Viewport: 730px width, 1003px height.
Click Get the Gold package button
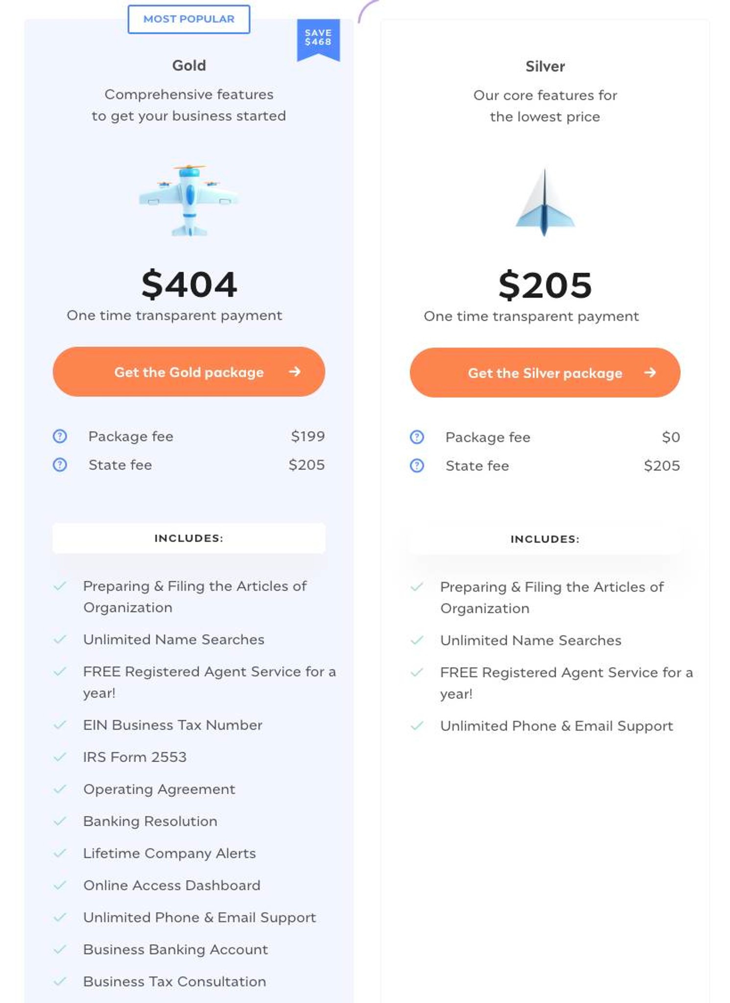point(188,372)
